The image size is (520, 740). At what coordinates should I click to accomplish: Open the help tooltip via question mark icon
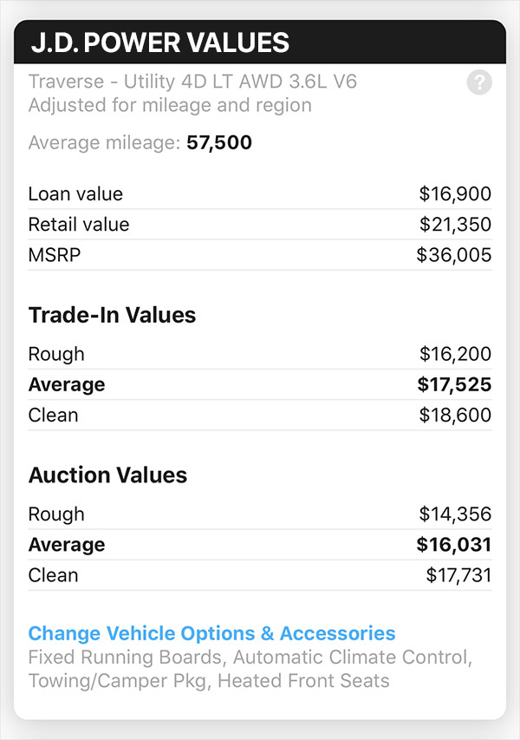478,83
